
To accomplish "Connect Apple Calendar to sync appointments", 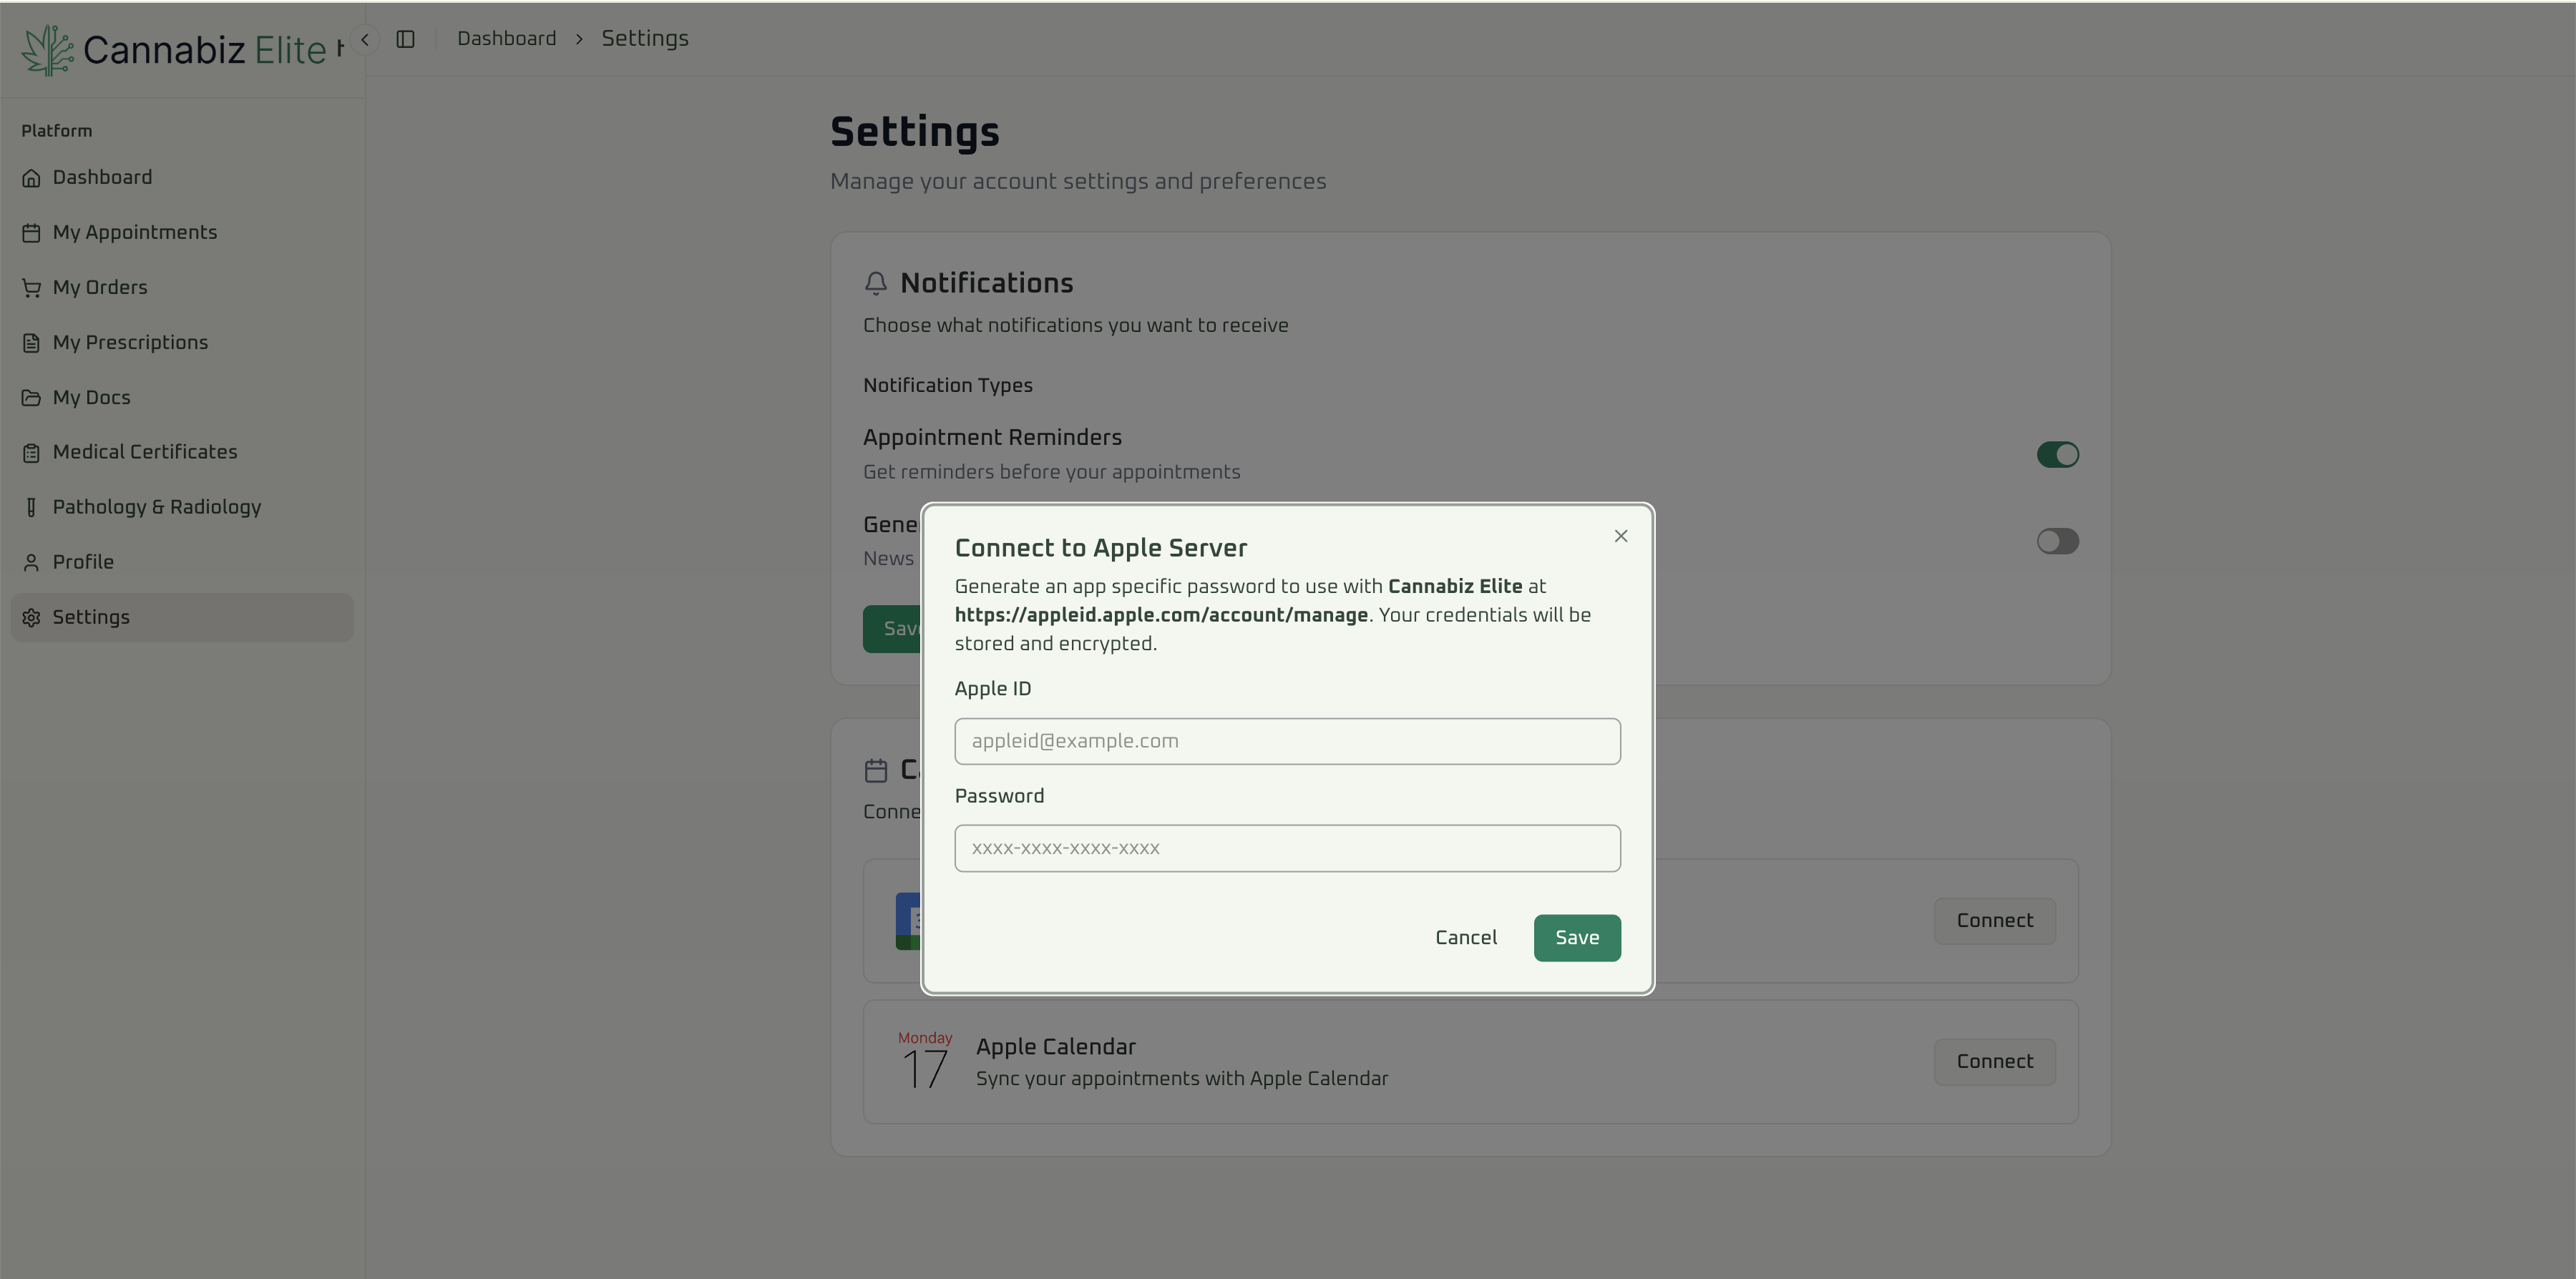I will [1994, 1061].
